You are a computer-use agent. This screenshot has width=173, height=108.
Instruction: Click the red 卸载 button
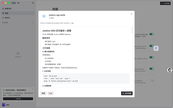[51, 93]
